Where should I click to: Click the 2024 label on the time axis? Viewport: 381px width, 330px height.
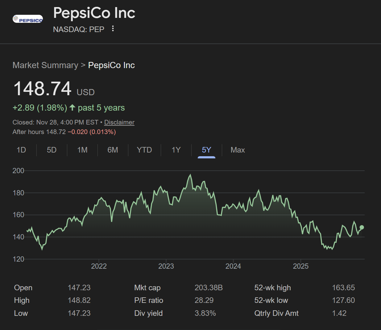233,266
